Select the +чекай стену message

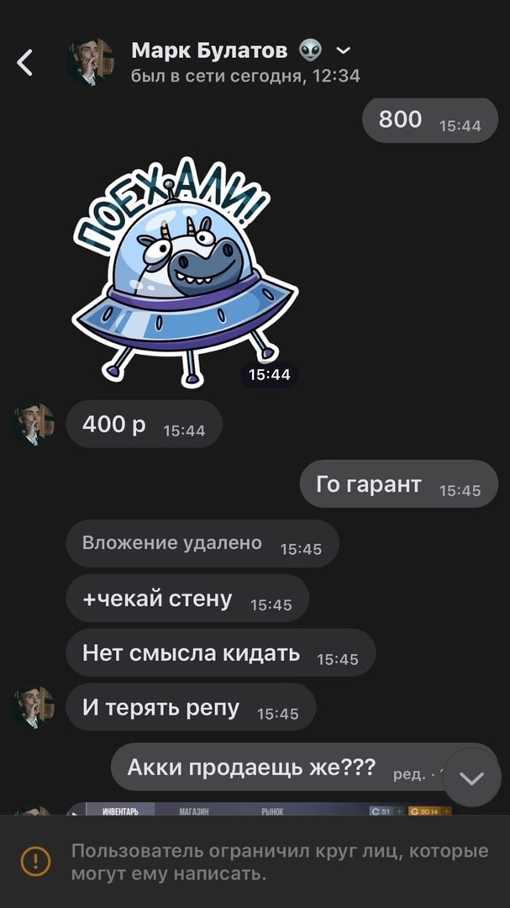187,599
